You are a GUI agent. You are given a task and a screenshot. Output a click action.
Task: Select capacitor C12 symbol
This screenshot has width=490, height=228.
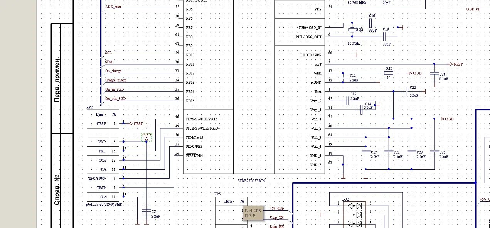point(348,101)
